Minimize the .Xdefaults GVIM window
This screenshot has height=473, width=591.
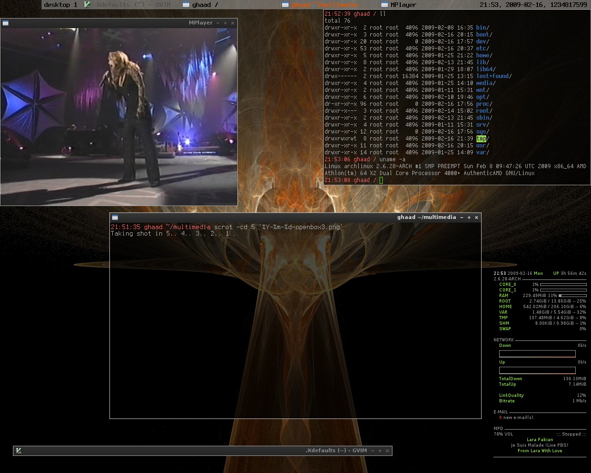click(372, 451)
